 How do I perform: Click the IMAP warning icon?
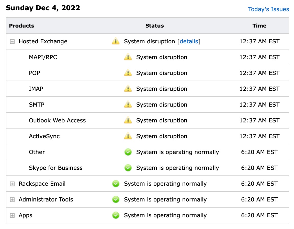[128, 88]
